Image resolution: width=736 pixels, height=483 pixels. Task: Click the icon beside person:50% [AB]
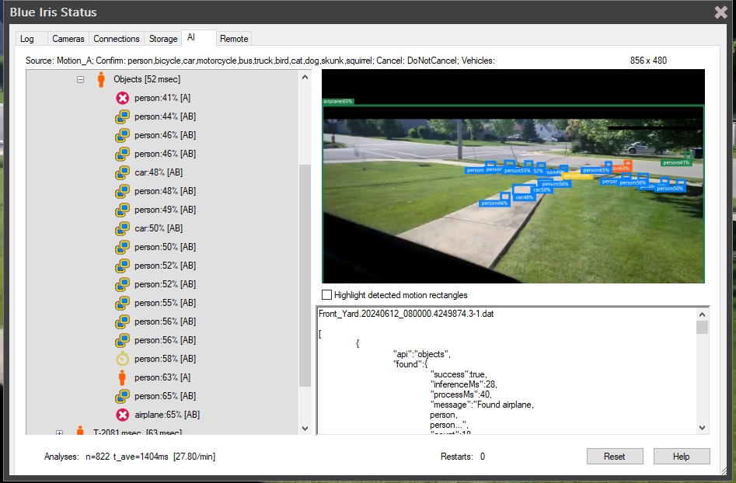click(x=123, y=247)
